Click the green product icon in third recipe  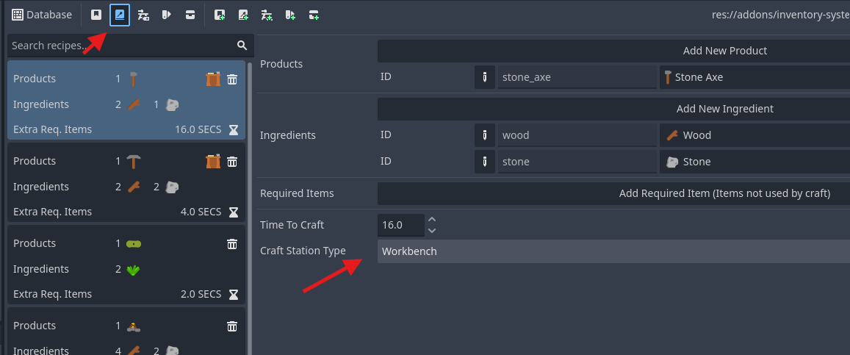(x=134, y=244)
